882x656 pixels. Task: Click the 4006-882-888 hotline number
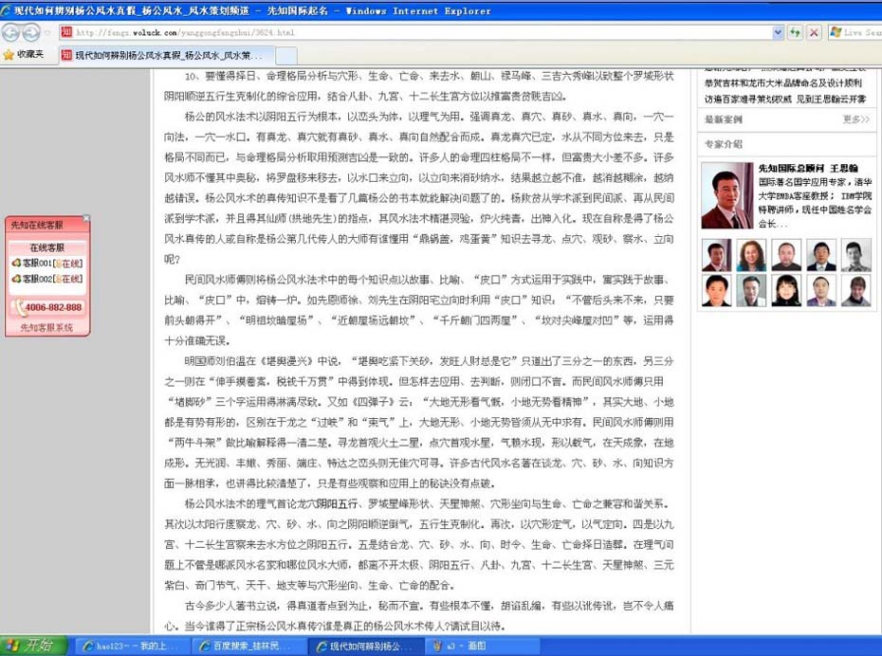click(x=47, y=307)
